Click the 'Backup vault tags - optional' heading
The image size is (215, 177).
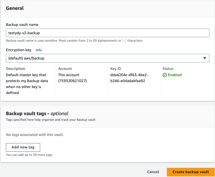coord(37,113)
